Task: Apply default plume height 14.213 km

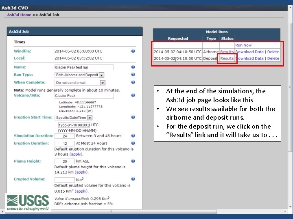Action: (81, 172)
